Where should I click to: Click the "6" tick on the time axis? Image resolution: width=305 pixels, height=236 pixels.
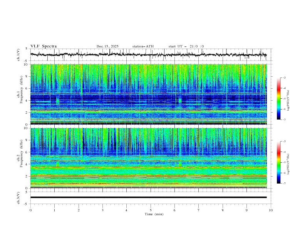[x=175, y=210]
